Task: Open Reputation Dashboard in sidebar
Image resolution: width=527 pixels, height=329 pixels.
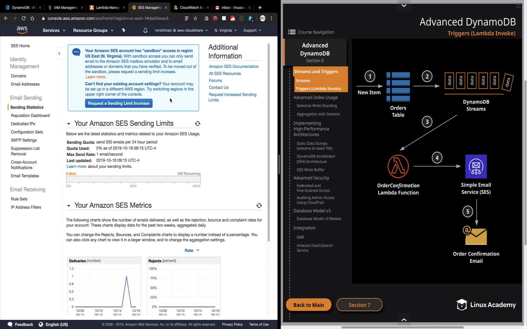Action: [x=30, y=115]
